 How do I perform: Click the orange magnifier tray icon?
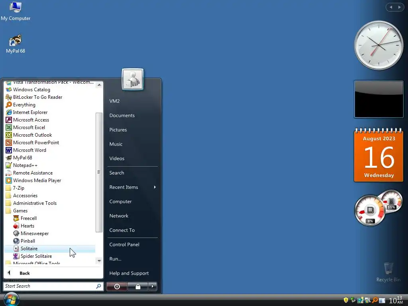coord(375,300)
